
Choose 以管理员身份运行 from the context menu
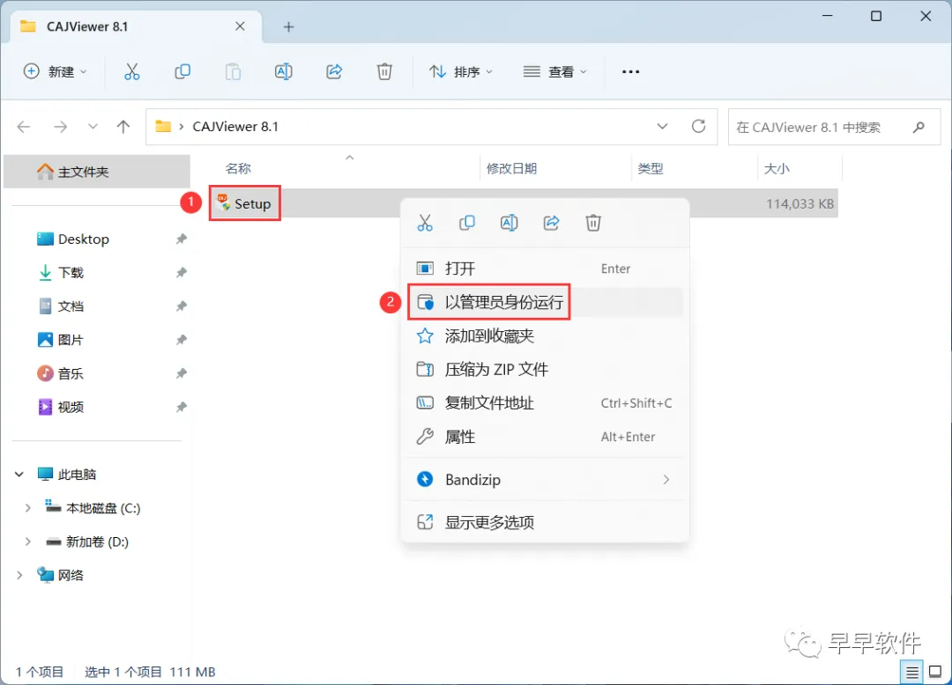[x=545, y=302]
